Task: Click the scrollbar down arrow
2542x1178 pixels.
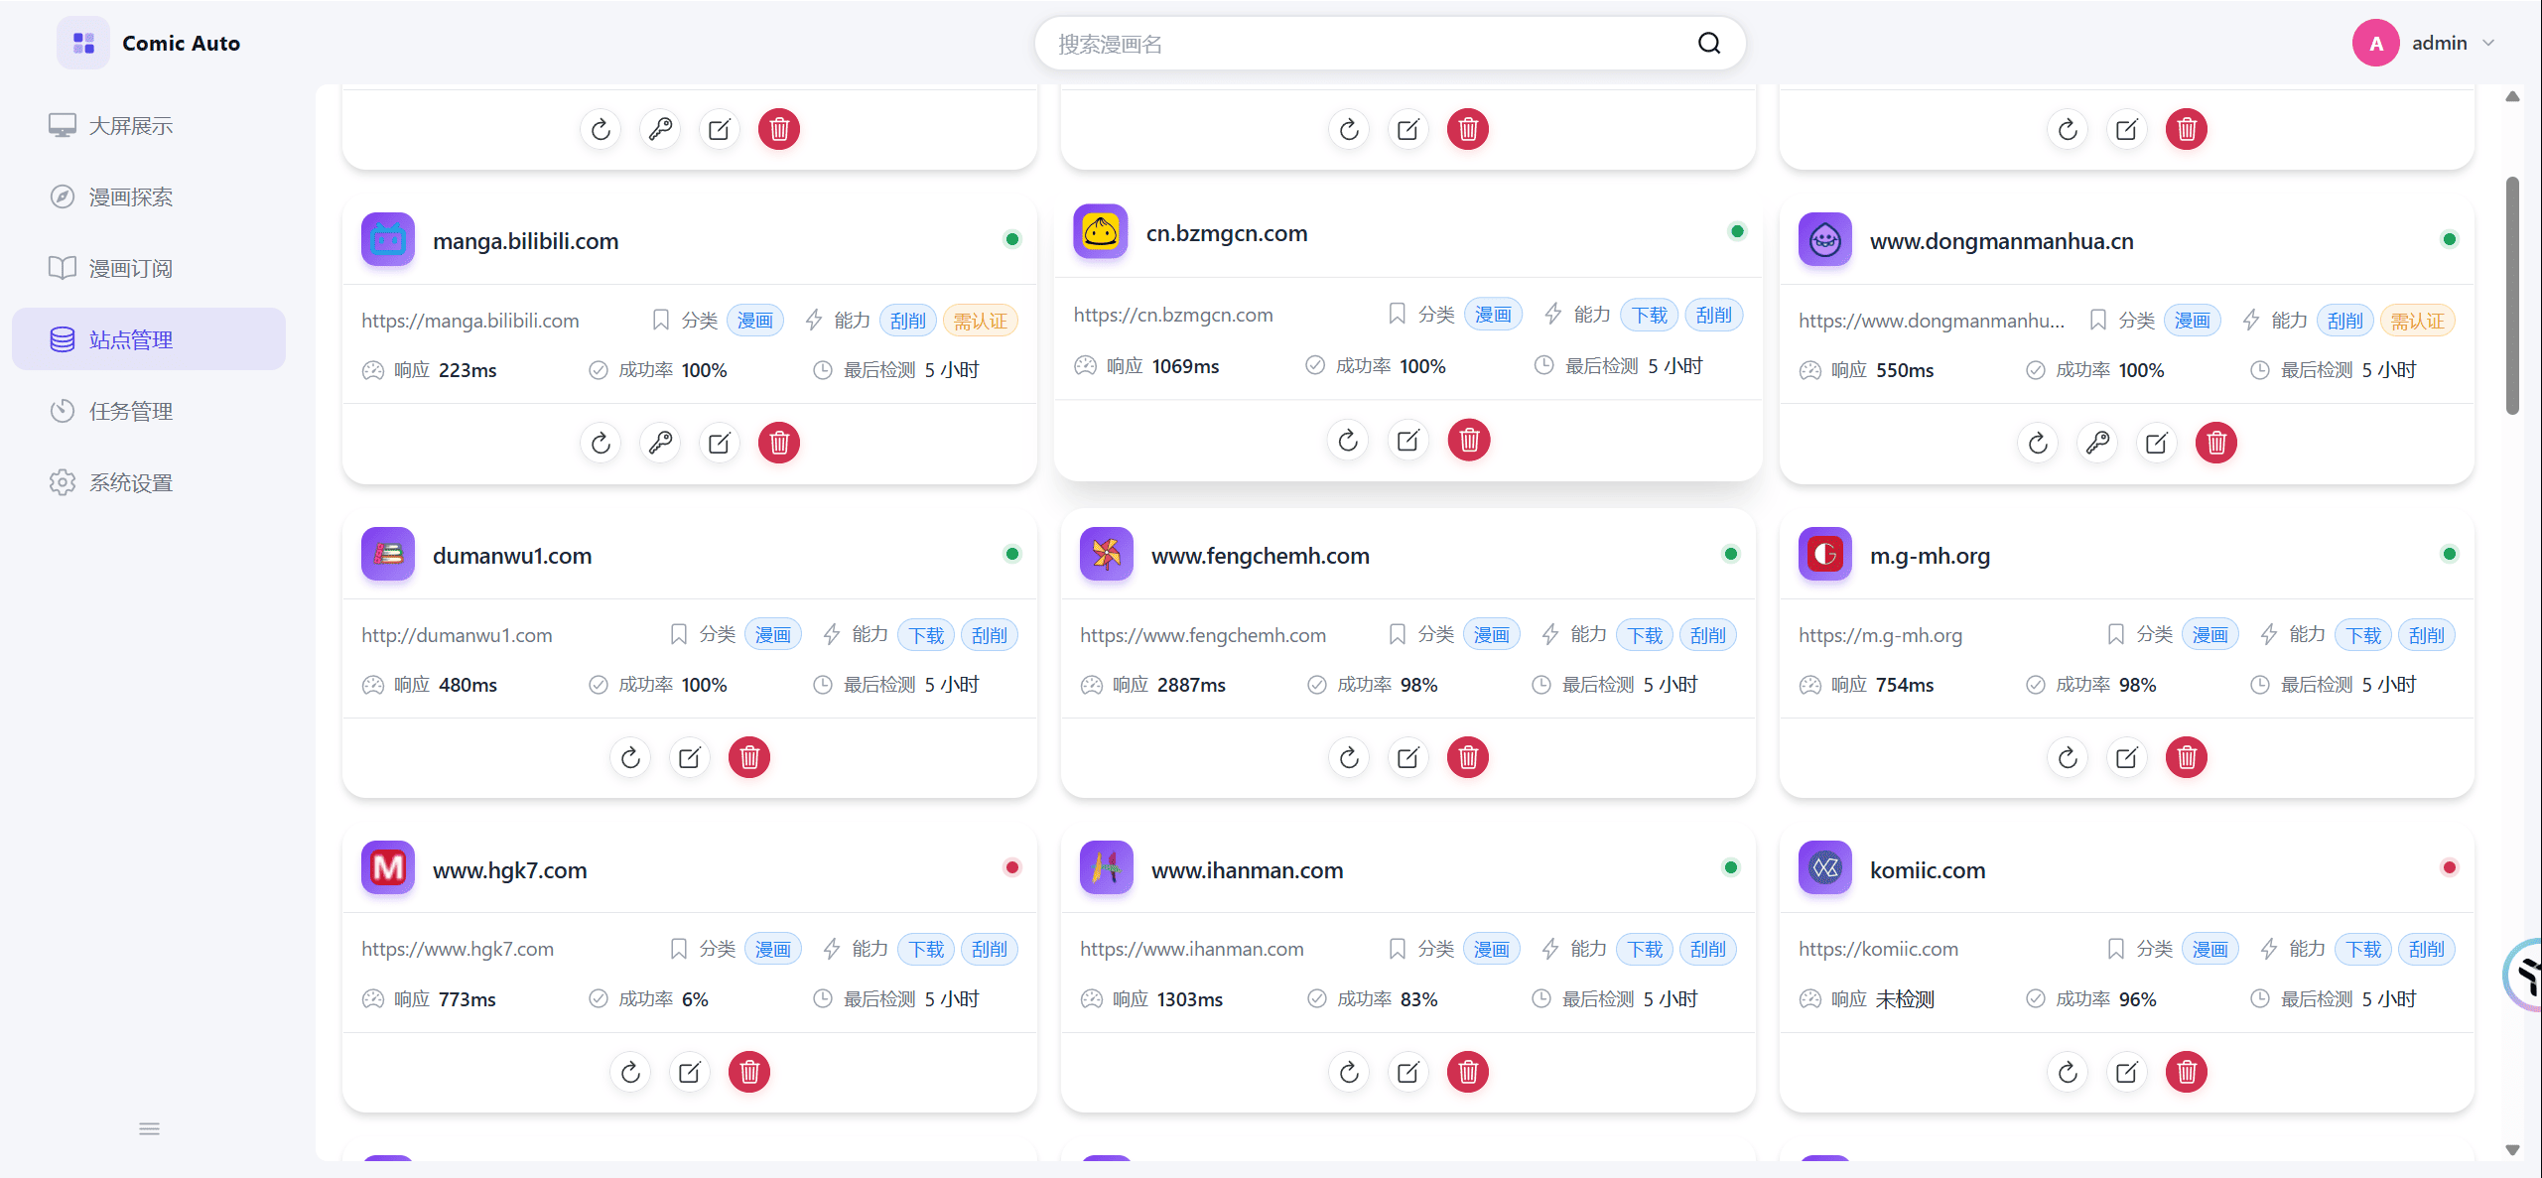Action: coord(2512,1150)
